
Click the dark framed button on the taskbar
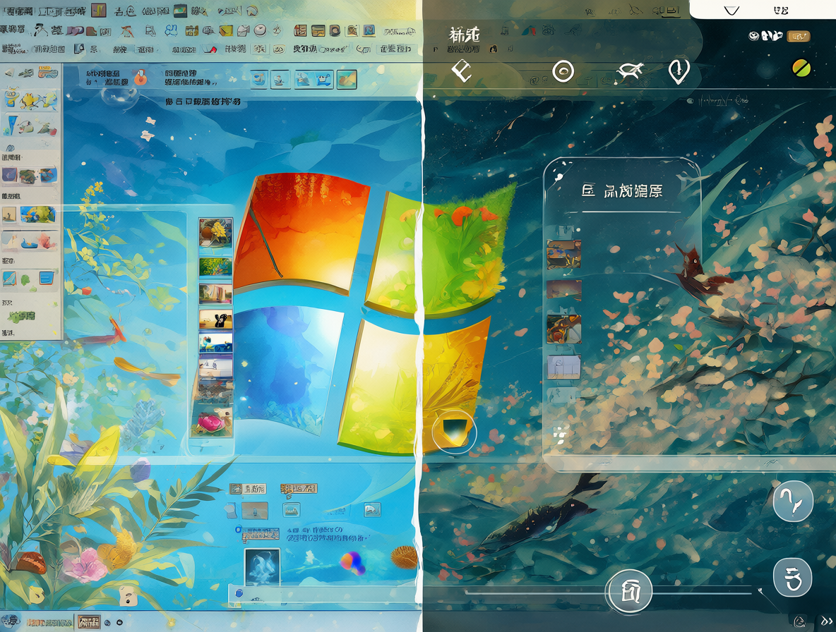click(x=89, y=622)
